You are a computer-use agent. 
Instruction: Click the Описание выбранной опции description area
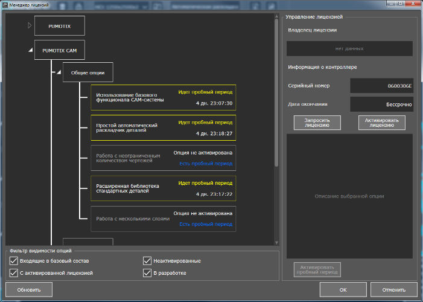click(349, 196)
